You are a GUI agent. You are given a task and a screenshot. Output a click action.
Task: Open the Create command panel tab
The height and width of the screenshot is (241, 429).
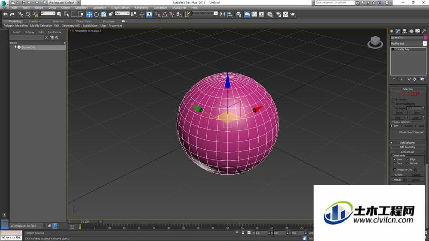[392, 31]
